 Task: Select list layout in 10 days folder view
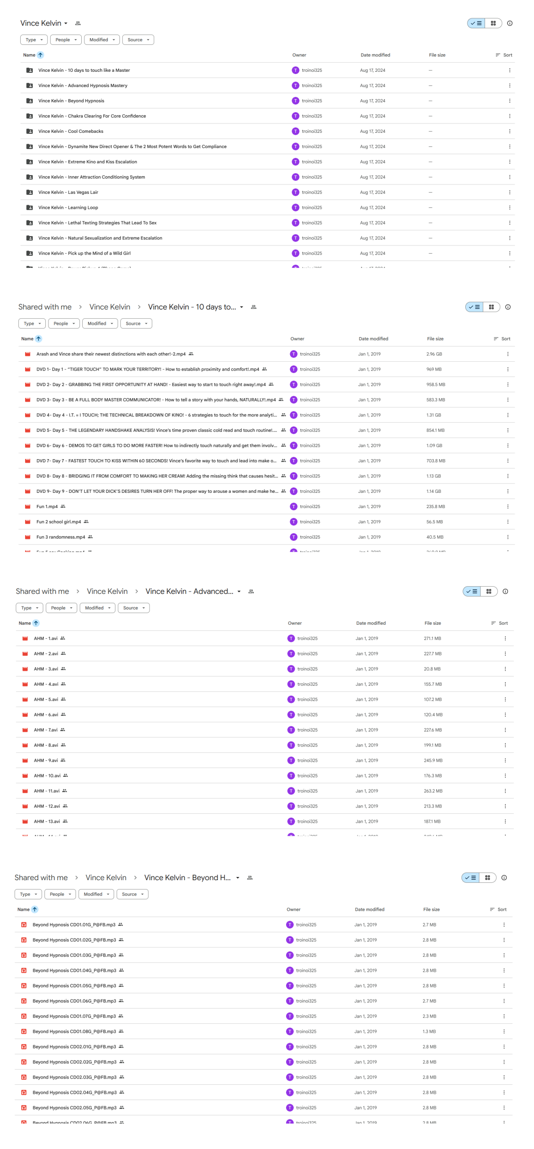[474, 307]
